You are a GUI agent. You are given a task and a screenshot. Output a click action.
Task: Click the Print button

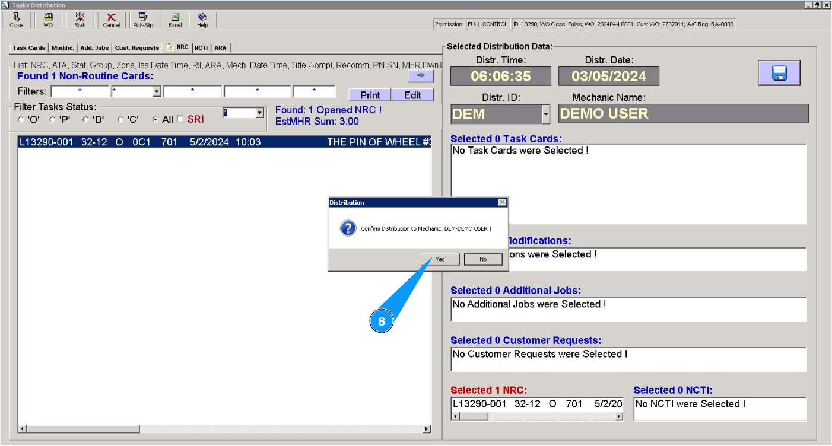click(370, 95)
